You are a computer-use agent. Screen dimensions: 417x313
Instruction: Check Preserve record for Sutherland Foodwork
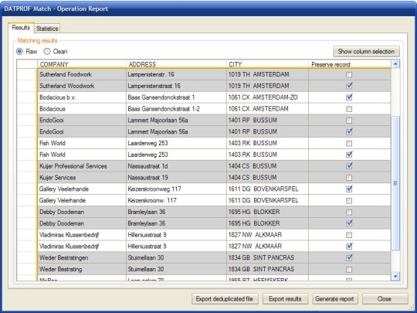[x=349, y=75]
